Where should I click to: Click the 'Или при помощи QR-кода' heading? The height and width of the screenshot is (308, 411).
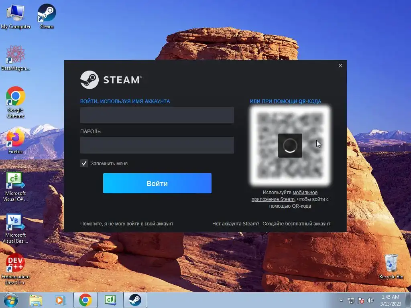pos(285,101)
